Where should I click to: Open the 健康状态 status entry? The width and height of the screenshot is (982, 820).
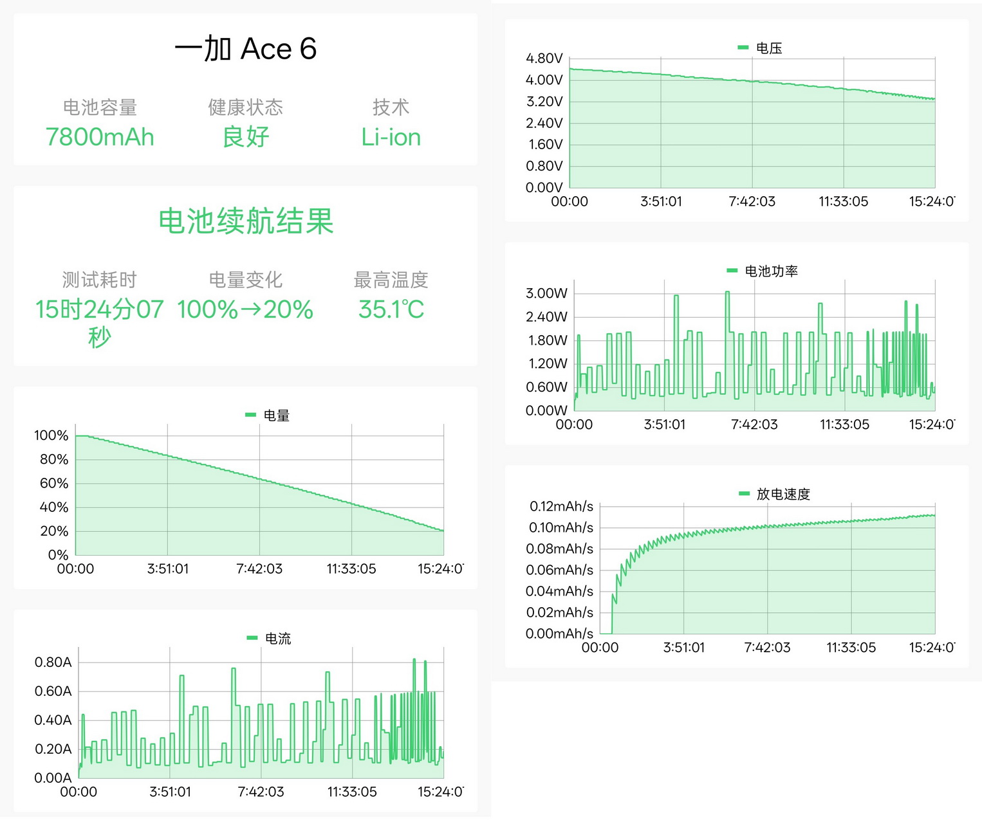[x=246, y=107]
